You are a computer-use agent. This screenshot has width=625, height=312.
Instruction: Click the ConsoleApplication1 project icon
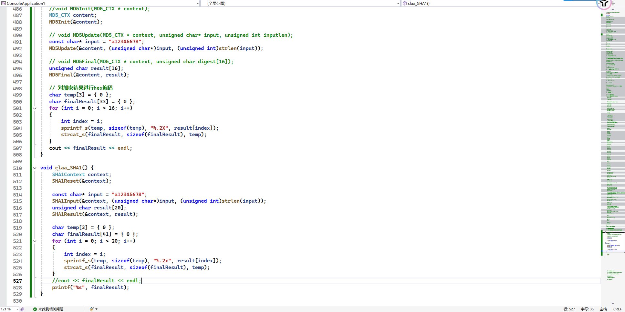point(4,3)
